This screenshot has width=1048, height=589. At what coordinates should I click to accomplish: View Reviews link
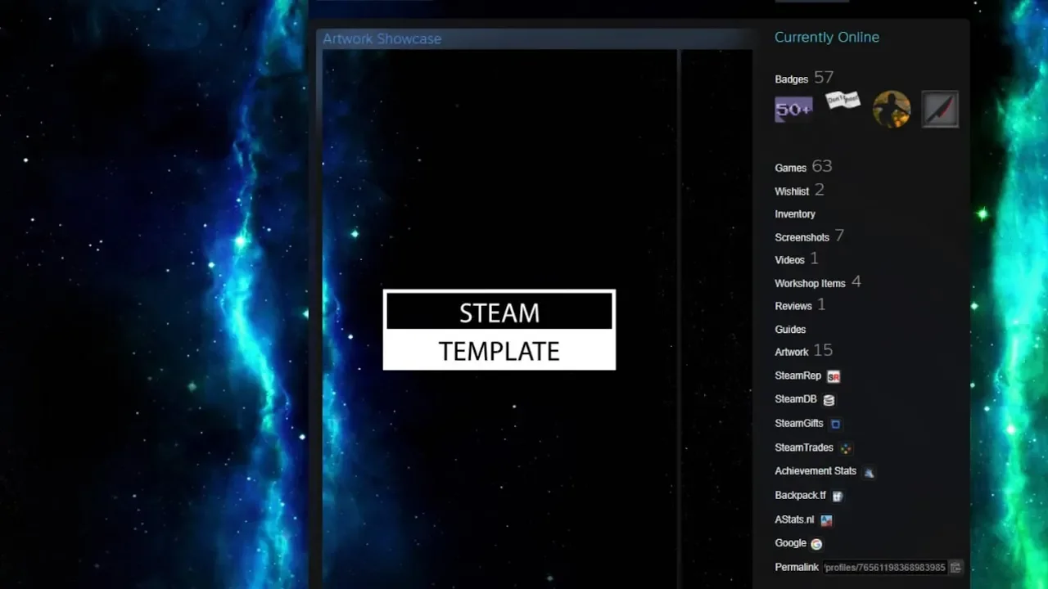point(793,306)
